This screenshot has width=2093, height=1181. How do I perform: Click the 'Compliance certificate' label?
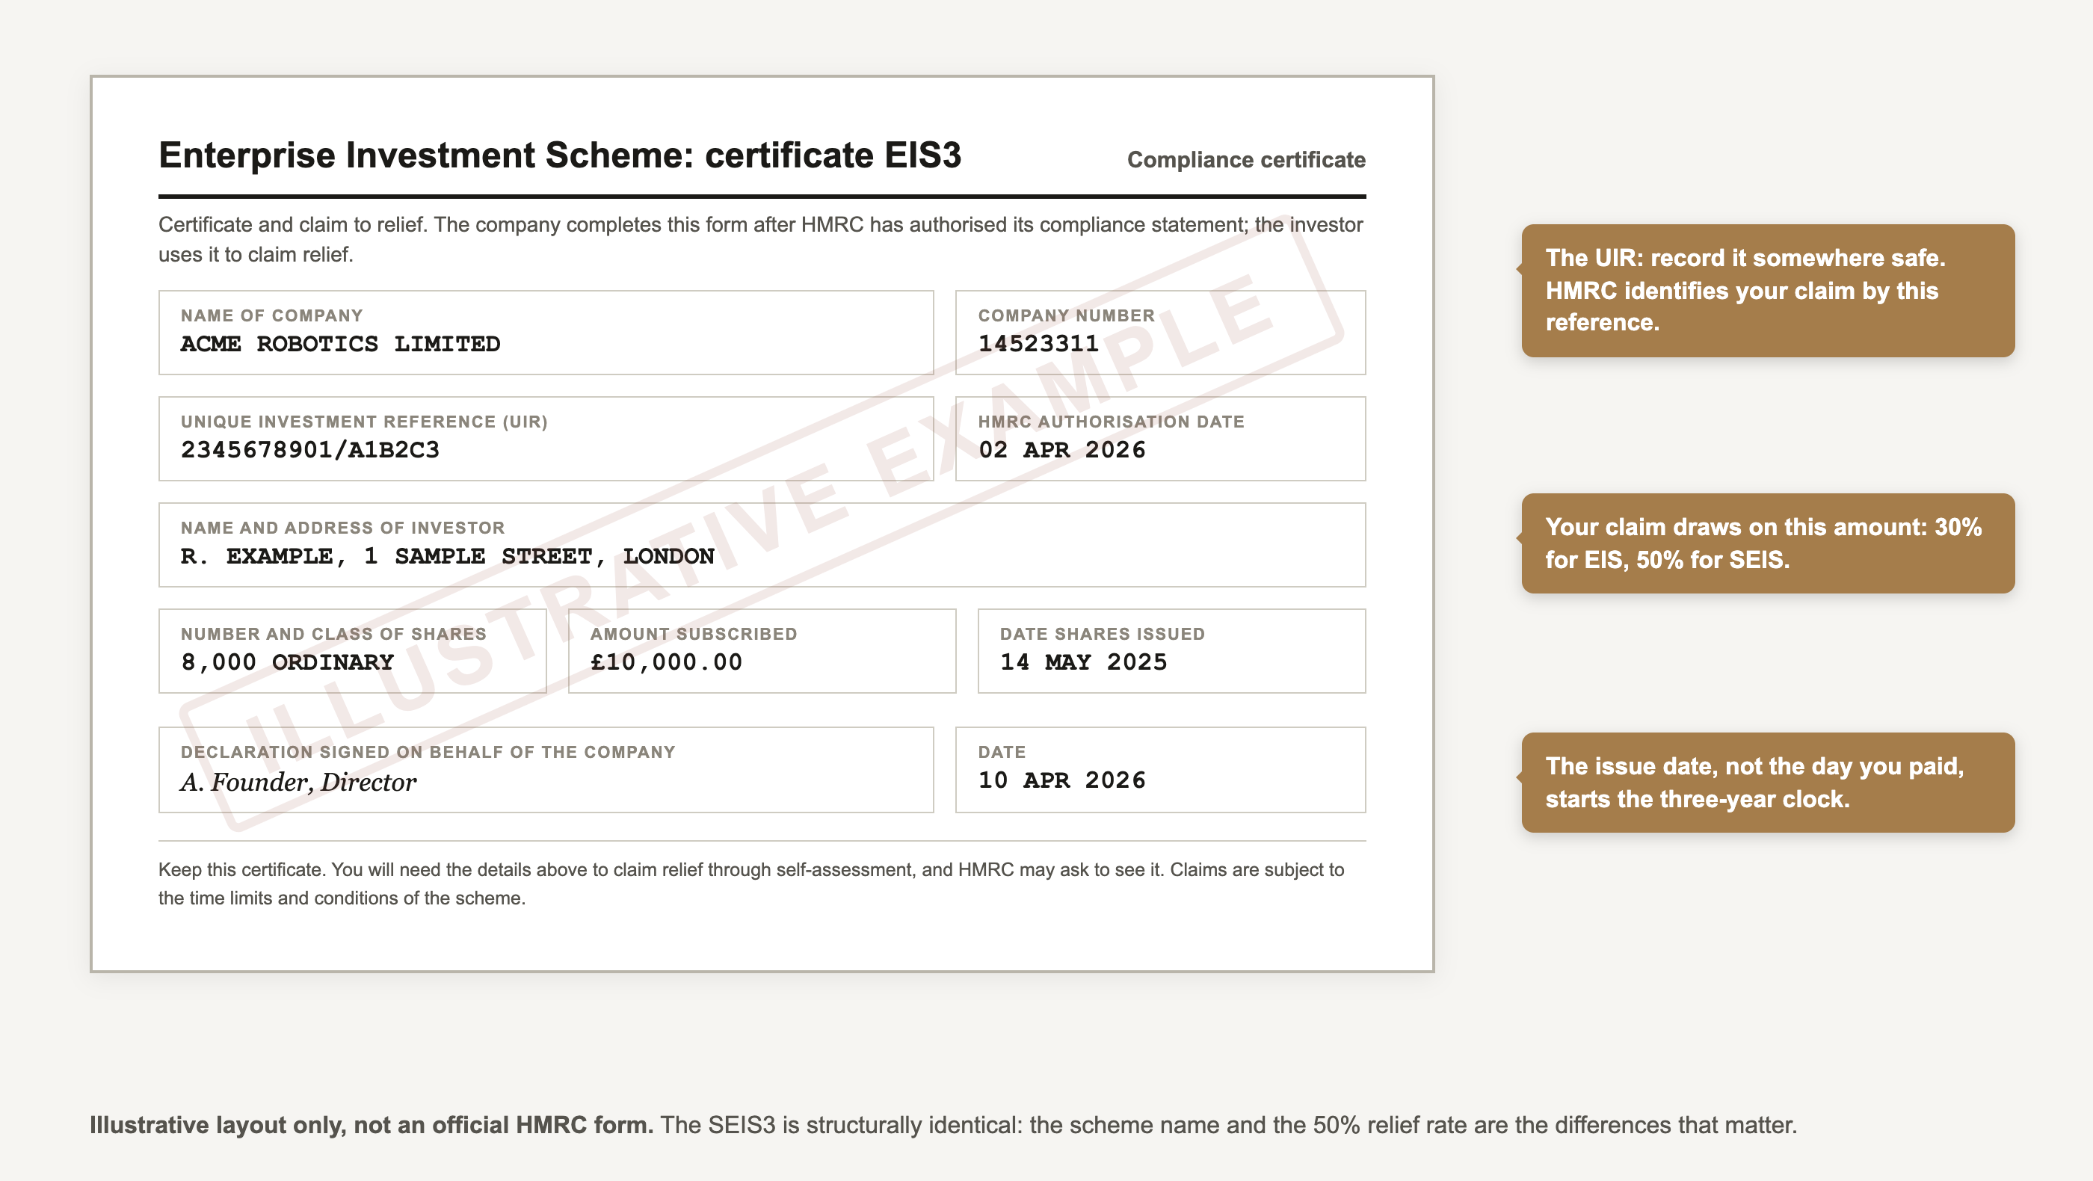[x=1245, y=160]
